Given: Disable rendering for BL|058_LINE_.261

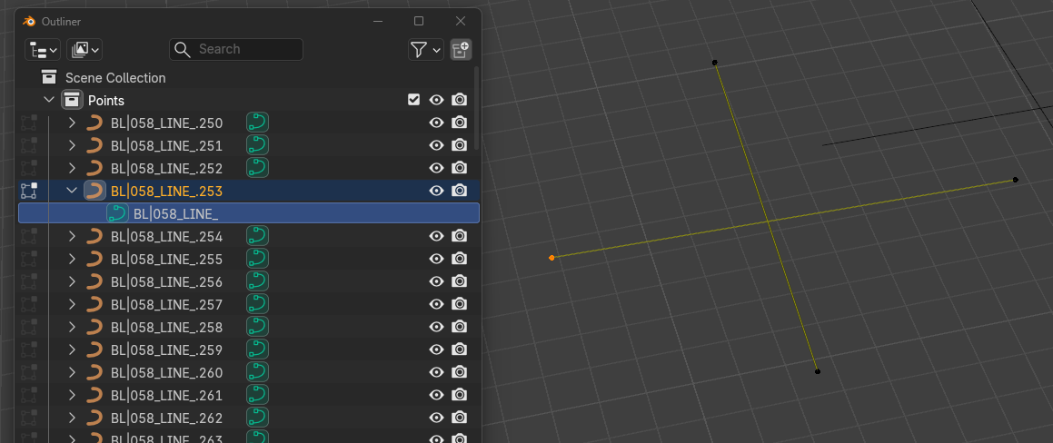Looking at the screenshot, I should point(460,395).
